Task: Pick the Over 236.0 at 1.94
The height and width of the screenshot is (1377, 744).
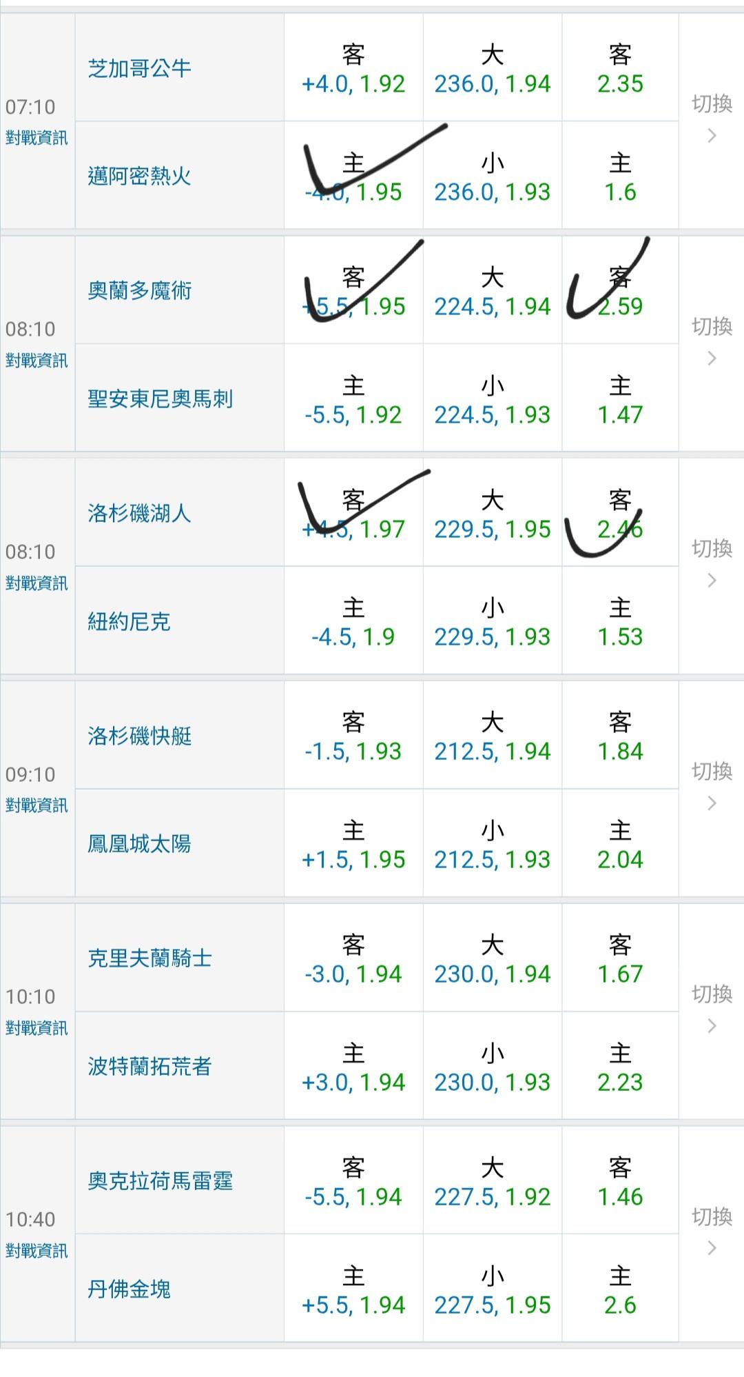Action: coord(492,70)
